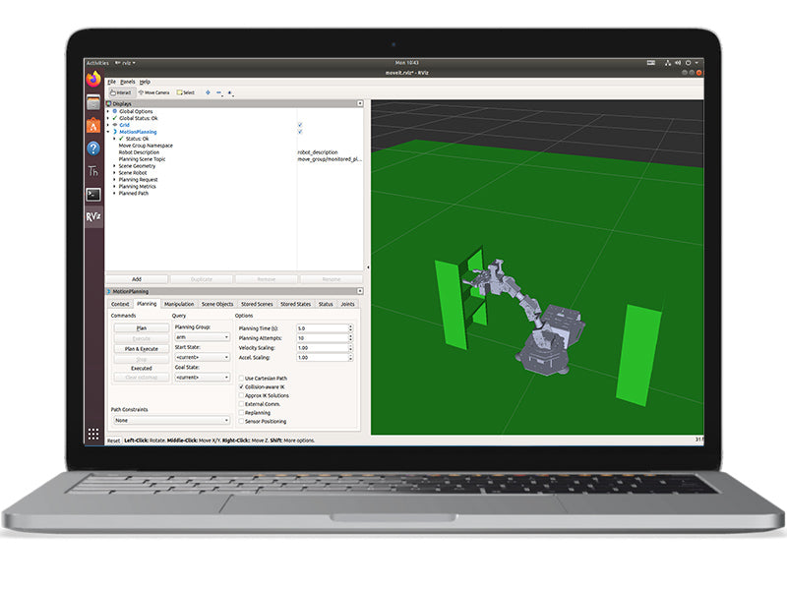Viewport: 787px width, 590px height.
Task: Enable Use Cartesian Path option
Action: click(x=241, y=378)
